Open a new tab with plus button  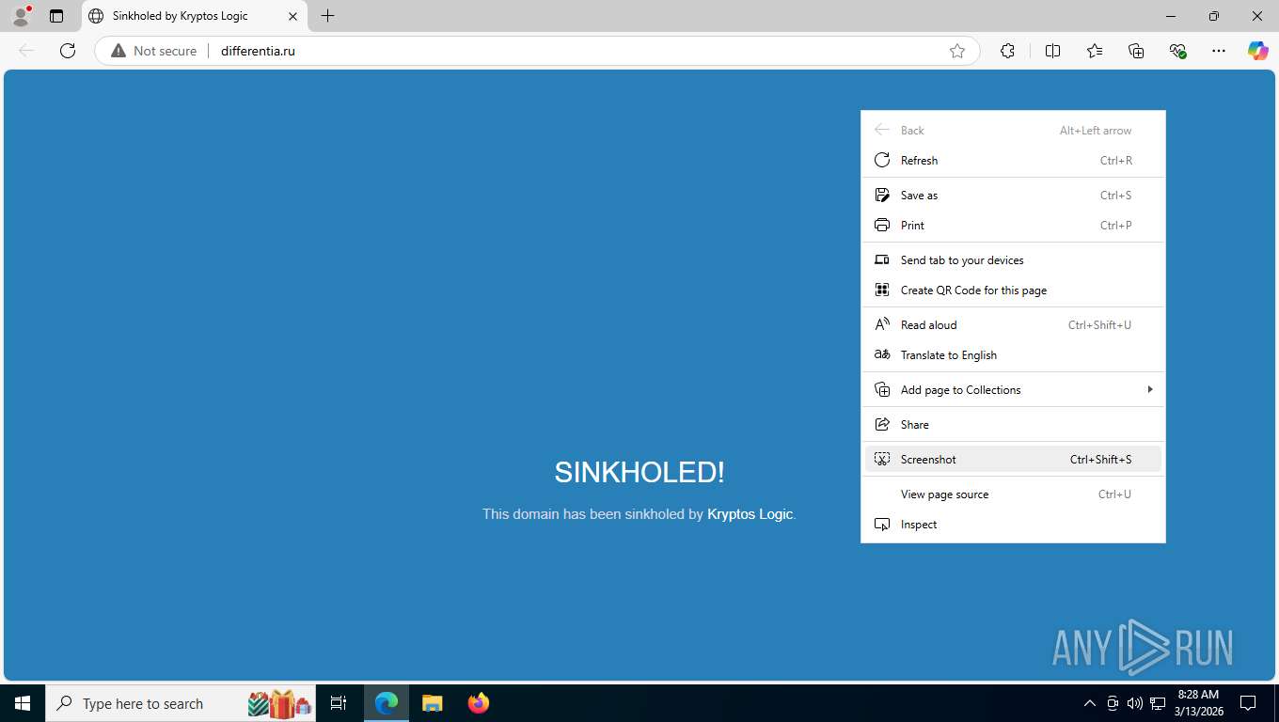pos(327,16)
